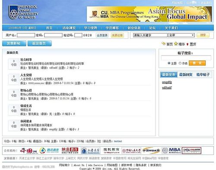Open the 版权申明 footer link
Image resolution: width=216 pixels, height=170 pixels.
tap(127, 165)
